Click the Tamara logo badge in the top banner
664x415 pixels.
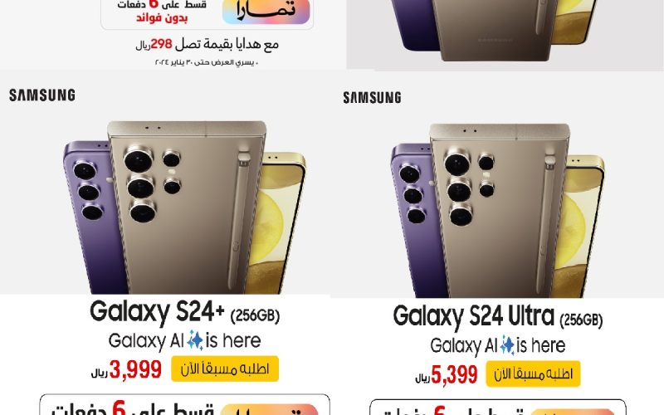(266, 12)
